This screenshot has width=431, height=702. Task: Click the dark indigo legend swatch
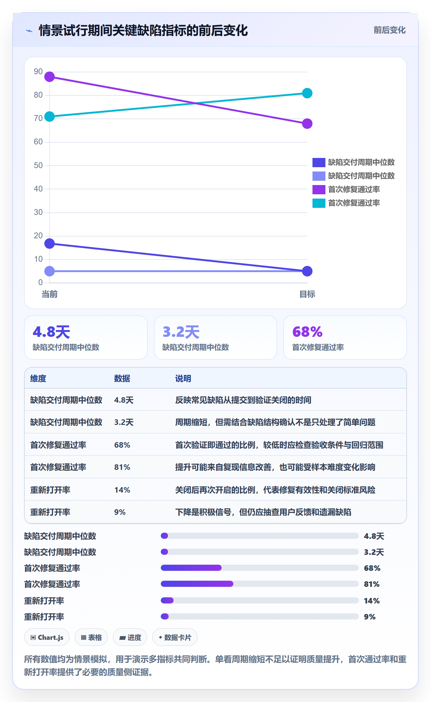[x=319, y=162]
